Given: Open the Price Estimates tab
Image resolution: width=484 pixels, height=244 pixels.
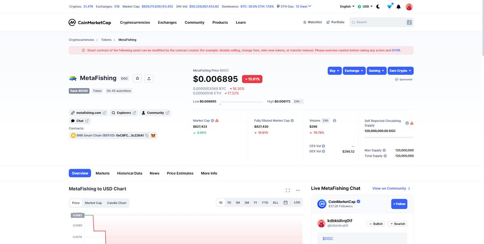Looking at the screenshot, I should 180,173.
